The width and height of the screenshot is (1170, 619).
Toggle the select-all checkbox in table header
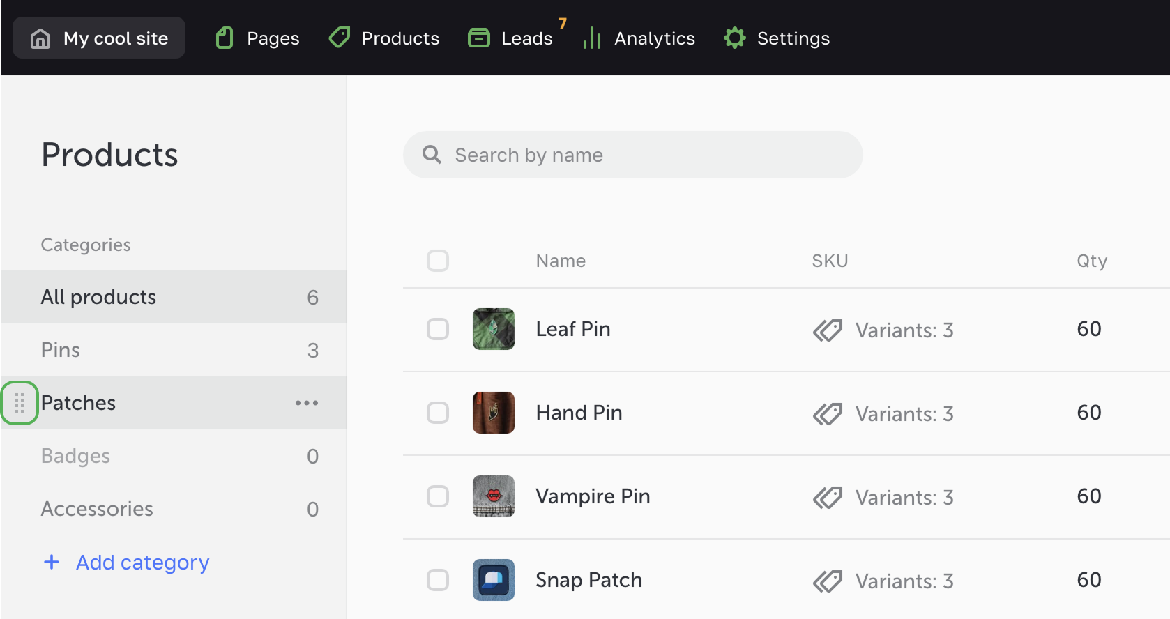(x=438, y=261)
